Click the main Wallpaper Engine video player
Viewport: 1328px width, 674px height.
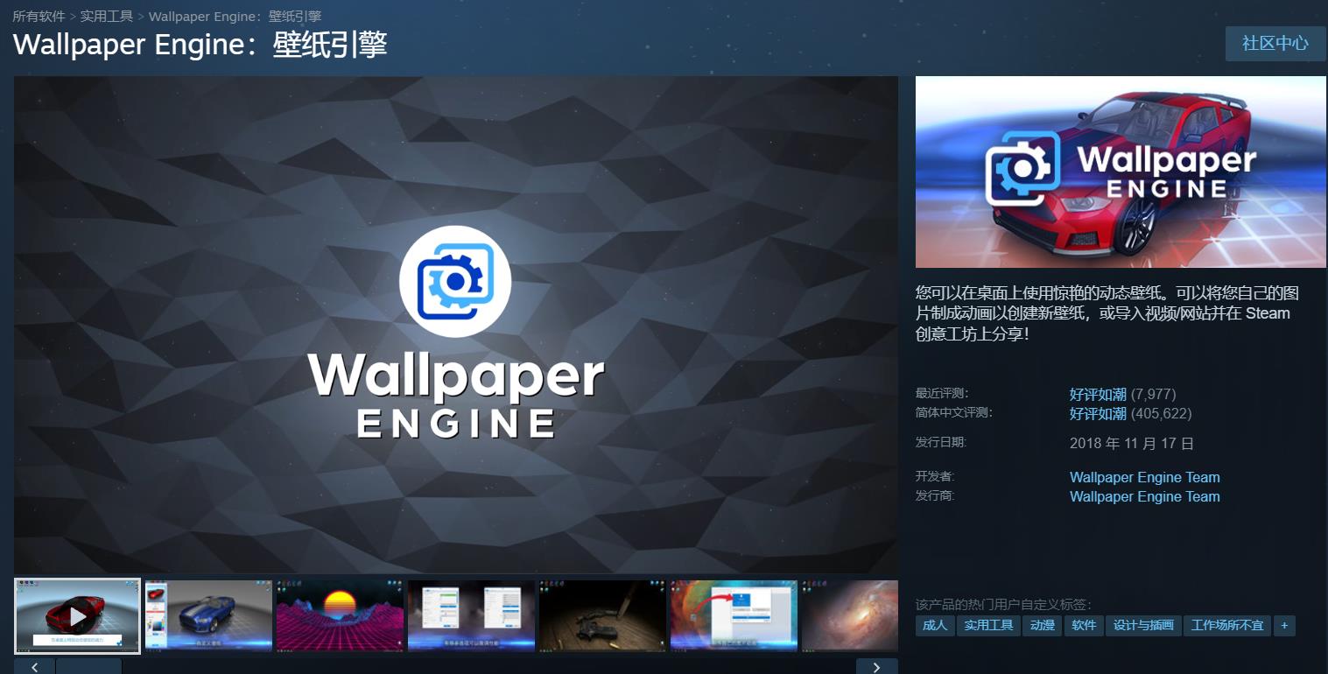tap(456, 325)
